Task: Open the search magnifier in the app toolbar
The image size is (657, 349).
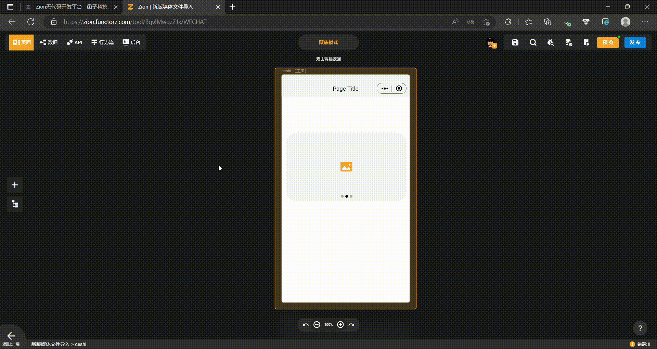Action: [533, 42]
